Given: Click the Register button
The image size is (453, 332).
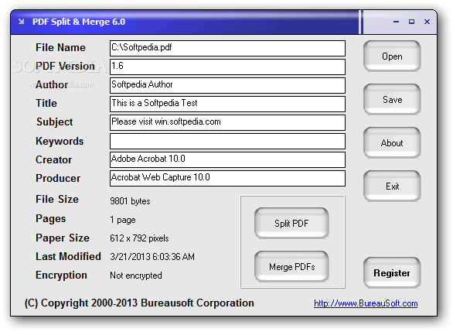Looking at the screenshot, I should pyautogui.click(x=392, y=272).
